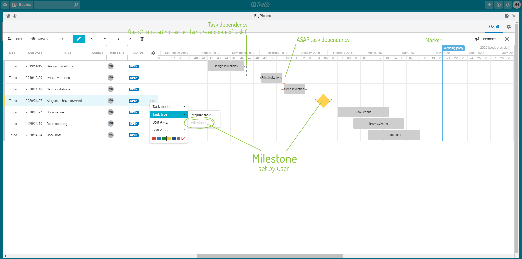Select the Book hotel Gantt bar
Image resolution: width=522 pixels, height=259 pixels.
pyautogui.click(x=394, y=135)
